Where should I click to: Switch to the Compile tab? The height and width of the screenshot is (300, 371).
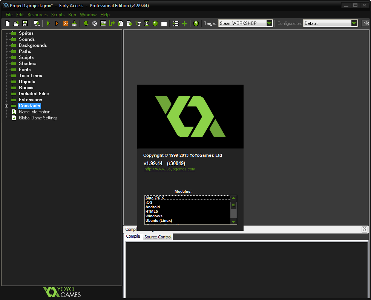point(133,237)
